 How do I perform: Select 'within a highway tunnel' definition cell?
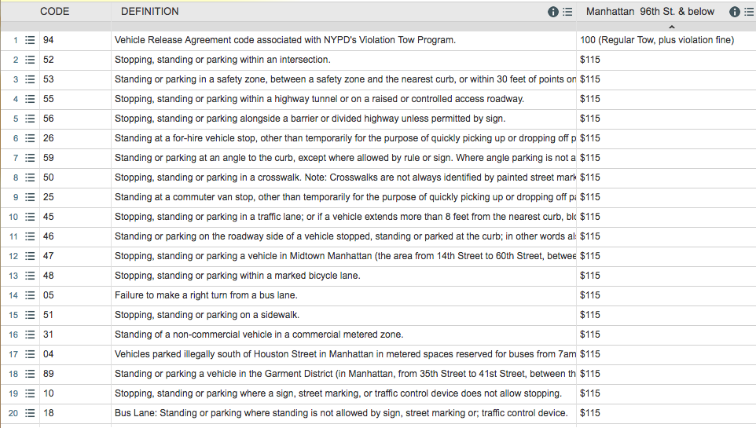pyautogui.click(x=343, y=99)
